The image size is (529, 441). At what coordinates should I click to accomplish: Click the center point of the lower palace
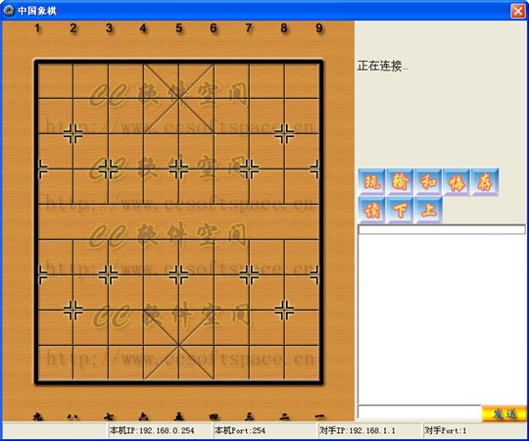click(x=179, y=345)
